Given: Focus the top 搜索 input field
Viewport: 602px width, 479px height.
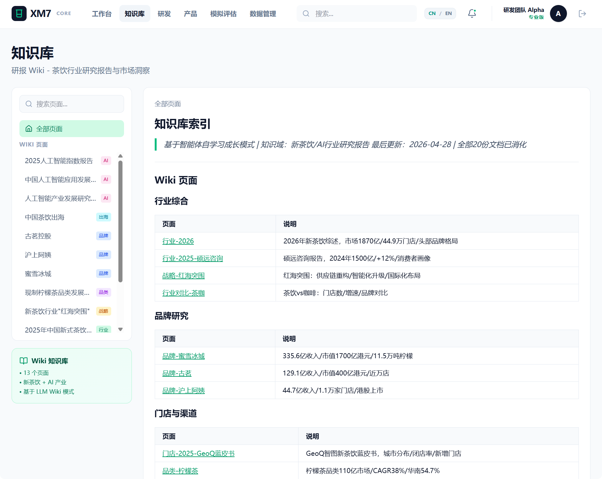Looking at the screenshot, I should 357,13.
